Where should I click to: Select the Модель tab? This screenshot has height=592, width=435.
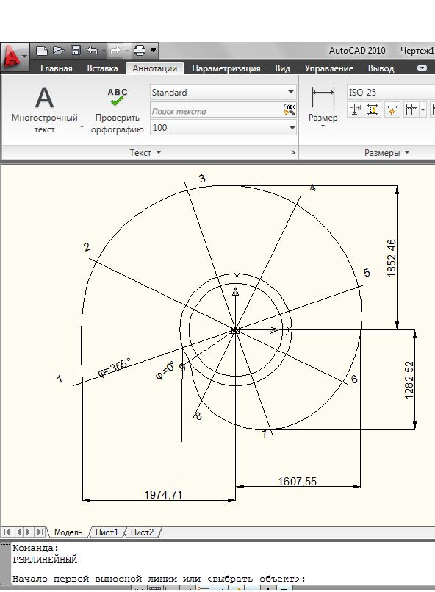pos(68,532)
